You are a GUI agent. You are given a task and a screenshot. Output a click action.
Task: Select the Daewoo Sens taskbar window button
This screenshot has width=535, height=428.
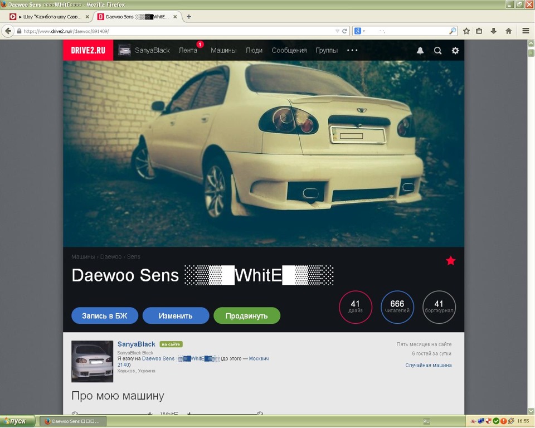pos(73,421)
